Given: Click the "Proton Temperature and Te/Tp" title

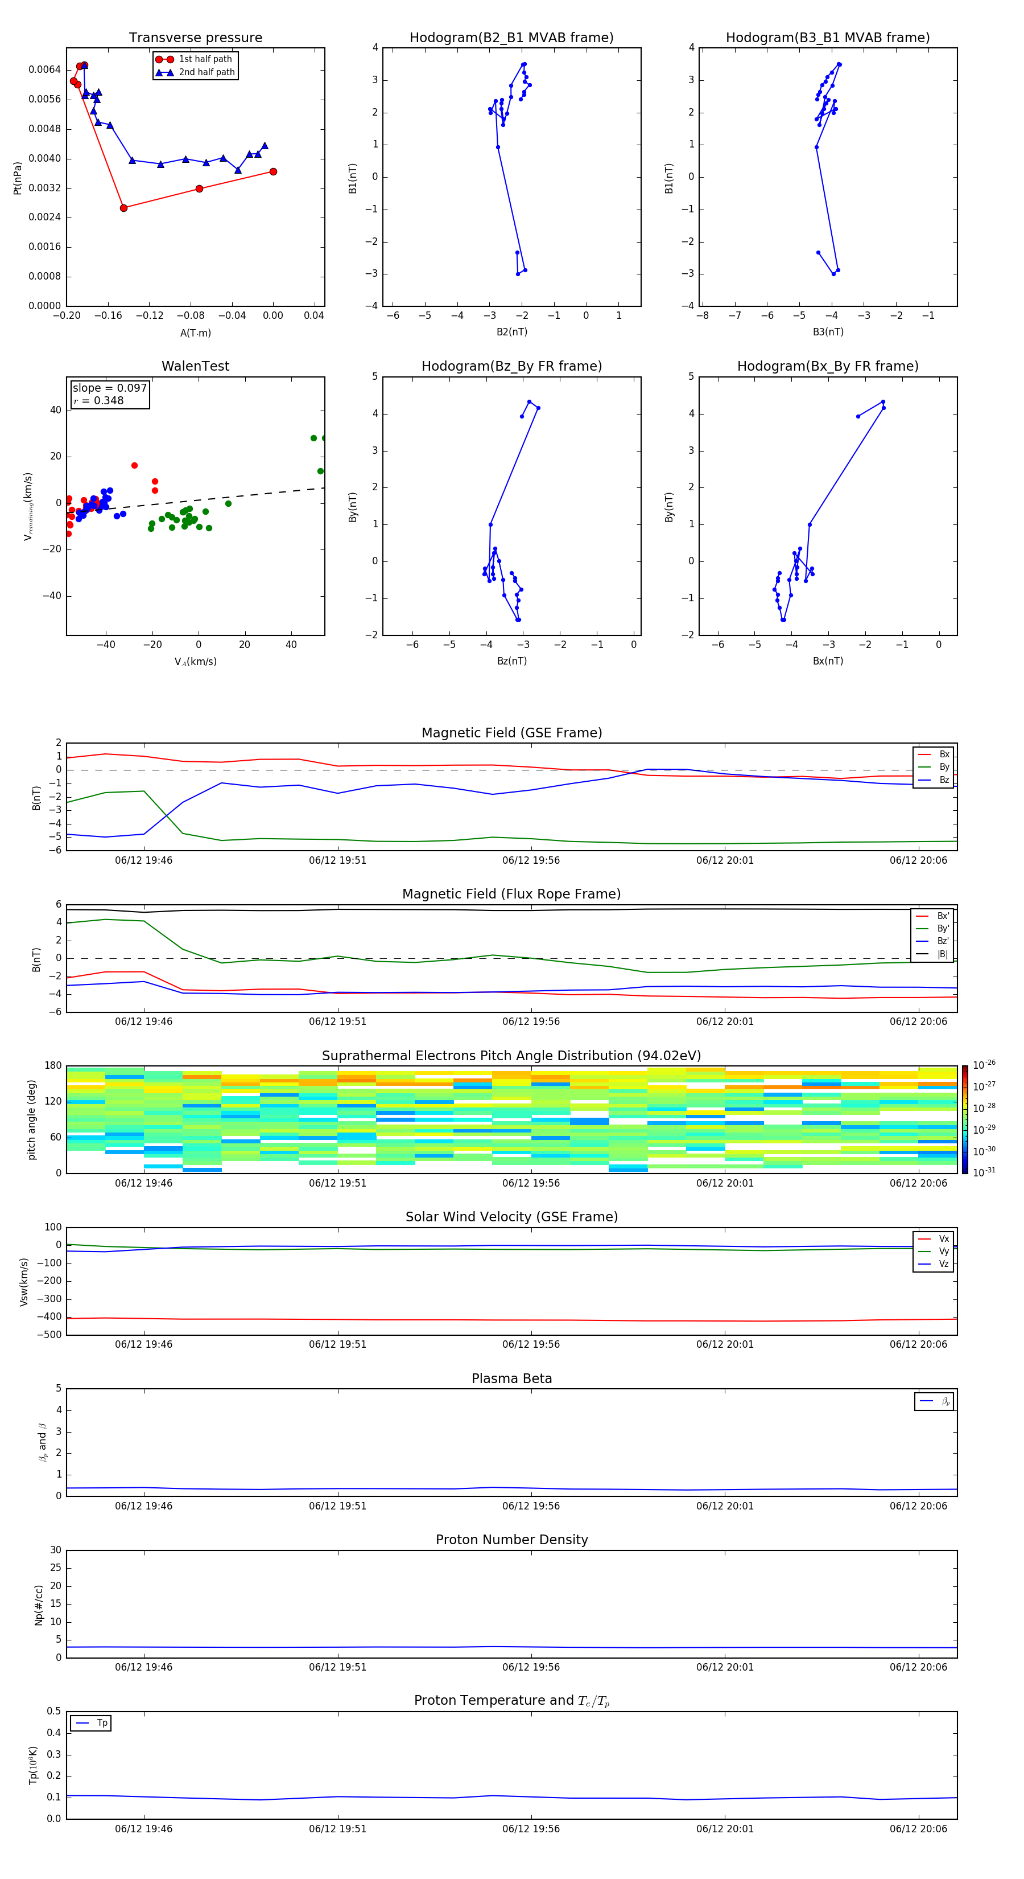Looking at the screenshot, I should point(511,1701).
